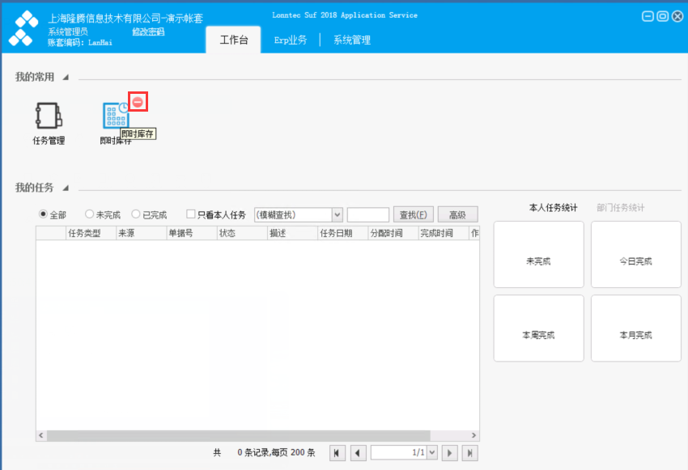The width and height of the screenshot is (688, 470).
Task: Remove 即时库存 via red minus badge
Action: pos(138,102)
